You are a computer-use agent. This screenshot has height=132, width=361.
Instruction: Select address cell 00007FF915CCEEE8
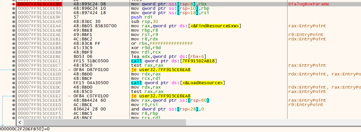(x=39, y=100)
